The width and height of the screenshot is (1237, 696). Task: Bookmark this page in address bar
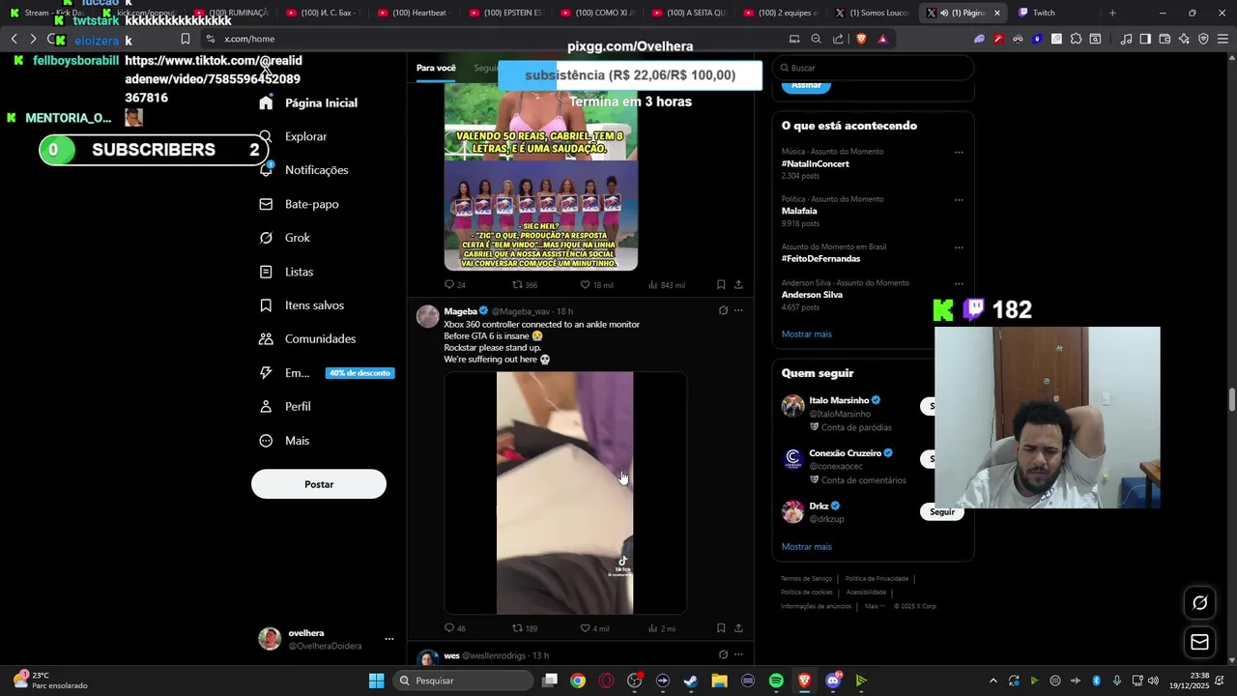tap(185, 39)
